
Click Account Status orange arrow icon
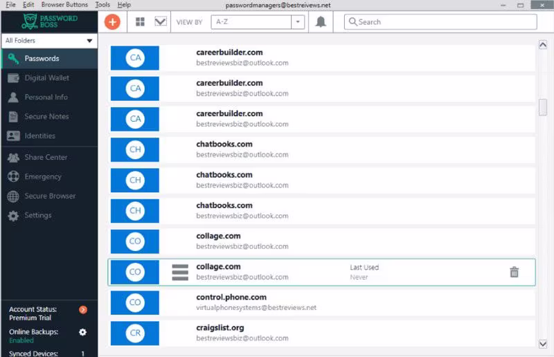[83, 310]
